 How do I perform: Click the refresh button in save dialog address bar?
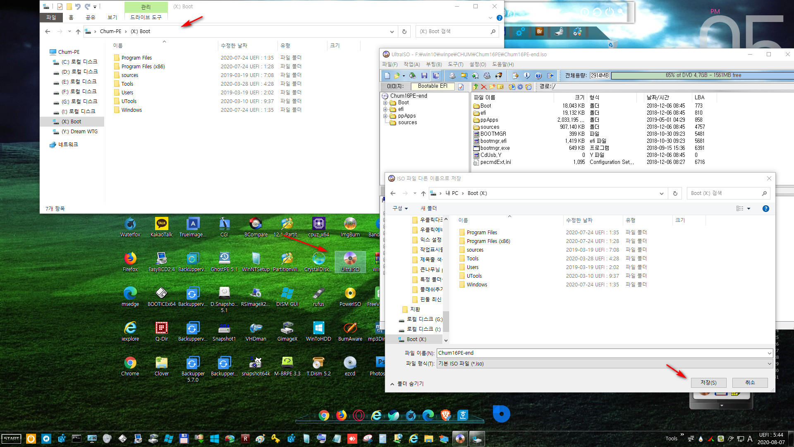click(675, 193)
